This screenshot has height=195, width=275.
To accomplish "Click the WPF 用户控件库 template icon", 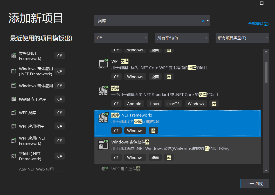I will [x=105, y=169].
